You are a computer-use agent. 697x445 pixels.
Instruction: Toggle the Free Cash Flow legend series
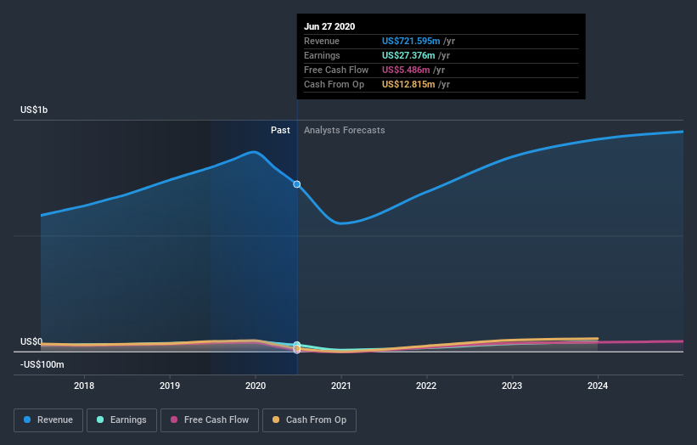tap(210, 420)
